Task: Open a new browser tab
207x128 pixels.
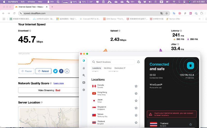Action: pyautogui.click(x=52, y=7)
